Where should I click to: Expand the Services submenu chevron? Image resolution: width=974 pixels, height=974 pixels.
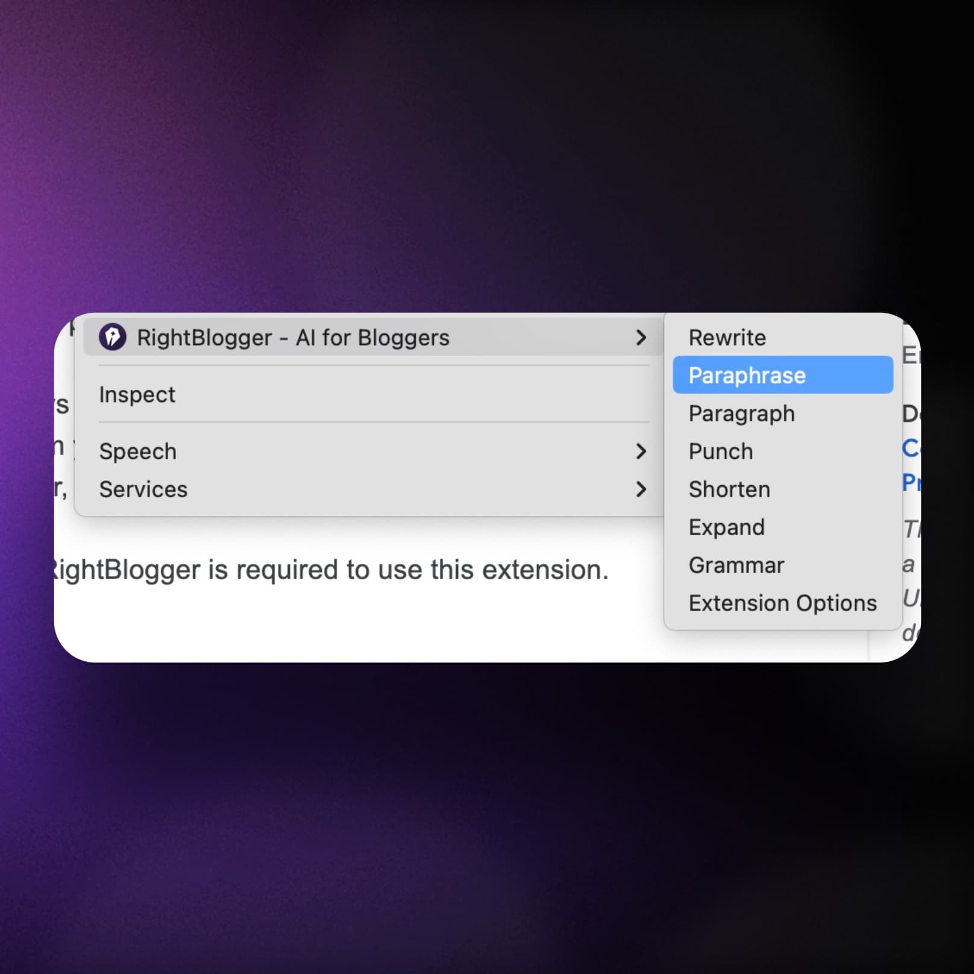coord(642,489)
